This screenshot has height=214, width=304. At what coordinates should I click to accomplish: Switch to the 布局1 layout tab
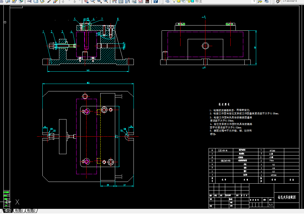[x=19, y=211]
